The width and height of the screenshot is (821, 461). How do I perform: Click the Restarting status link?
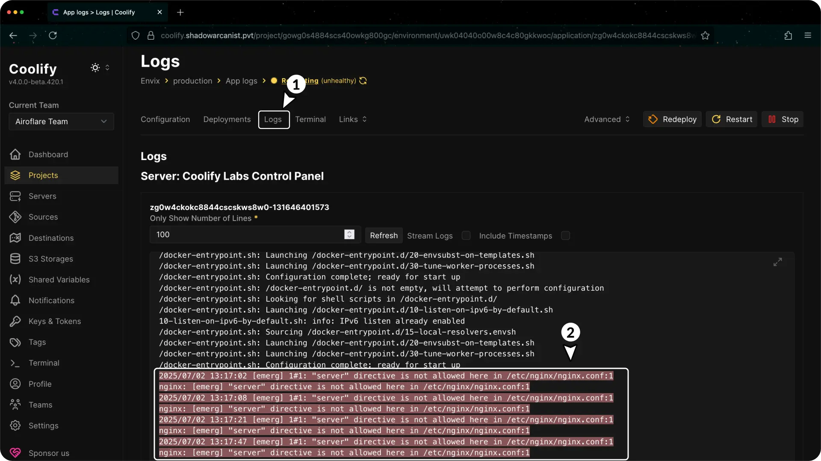tap(300, 81)
